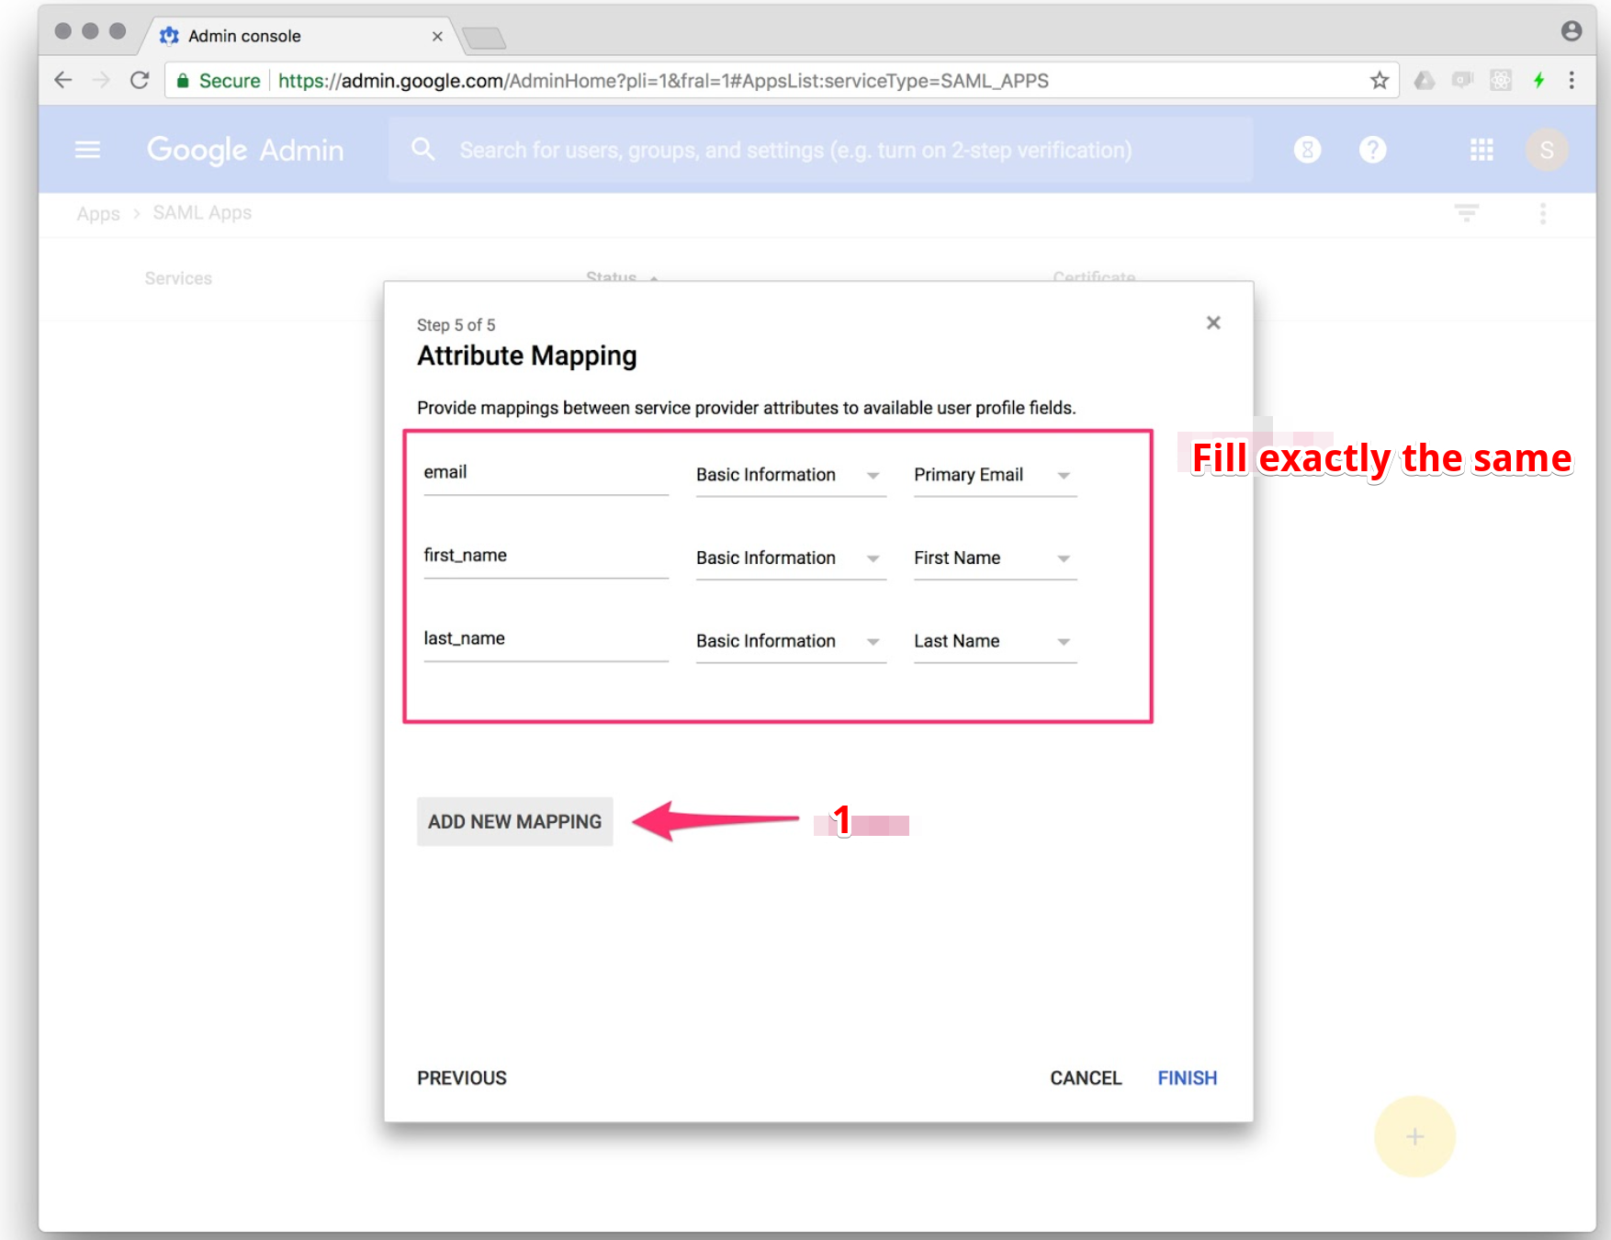
Task: Click the Attribute Mapping dialog title
Action: click(x=527, y=355)
